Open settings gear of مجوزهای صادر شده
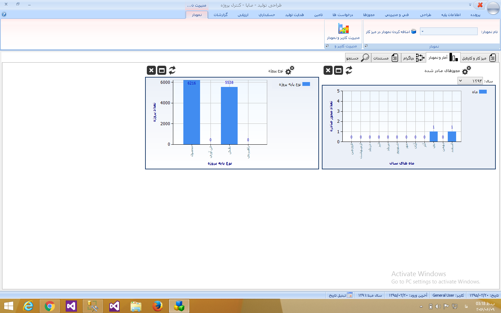The image size is (501, 313). tap(467, 70)
